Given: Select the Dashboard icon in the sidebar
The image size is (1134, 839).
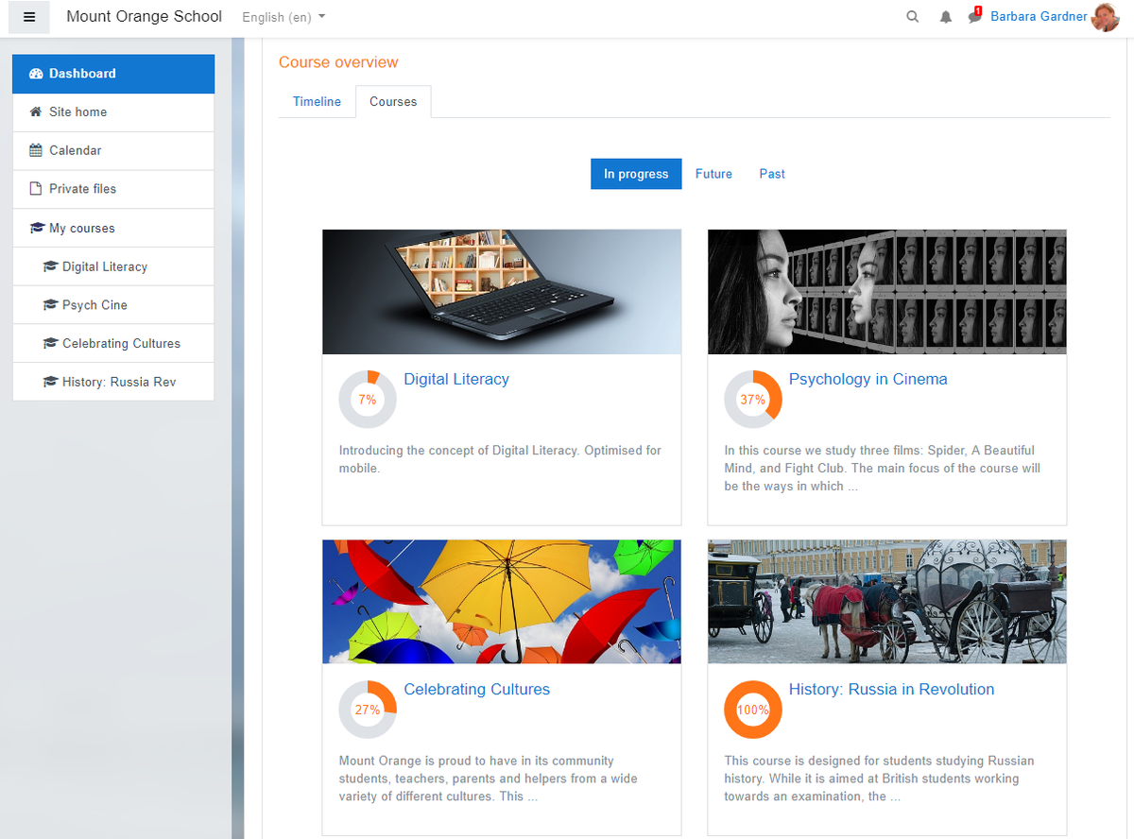Looking at the screenshot, I should coord(35,73).
